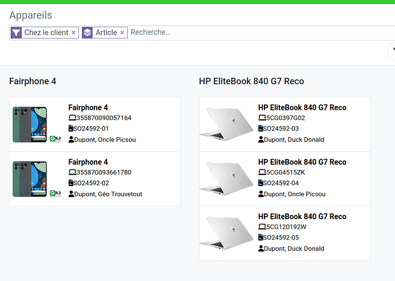Click serial number 355870090057164
The width and height of the screenshot is (395, 281).
(x=104, y=118)
